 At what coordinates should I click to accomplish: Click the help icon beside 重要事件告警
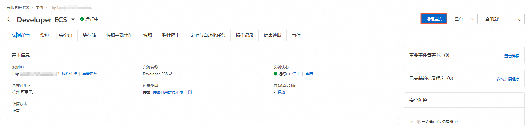pos(439,55)
